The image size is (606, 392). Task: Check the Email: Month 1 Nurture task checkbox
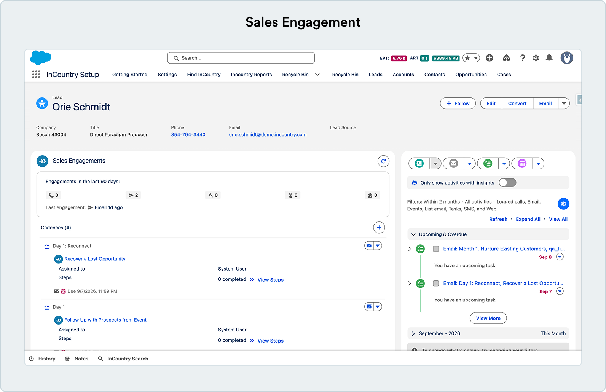tap(436, 249)
